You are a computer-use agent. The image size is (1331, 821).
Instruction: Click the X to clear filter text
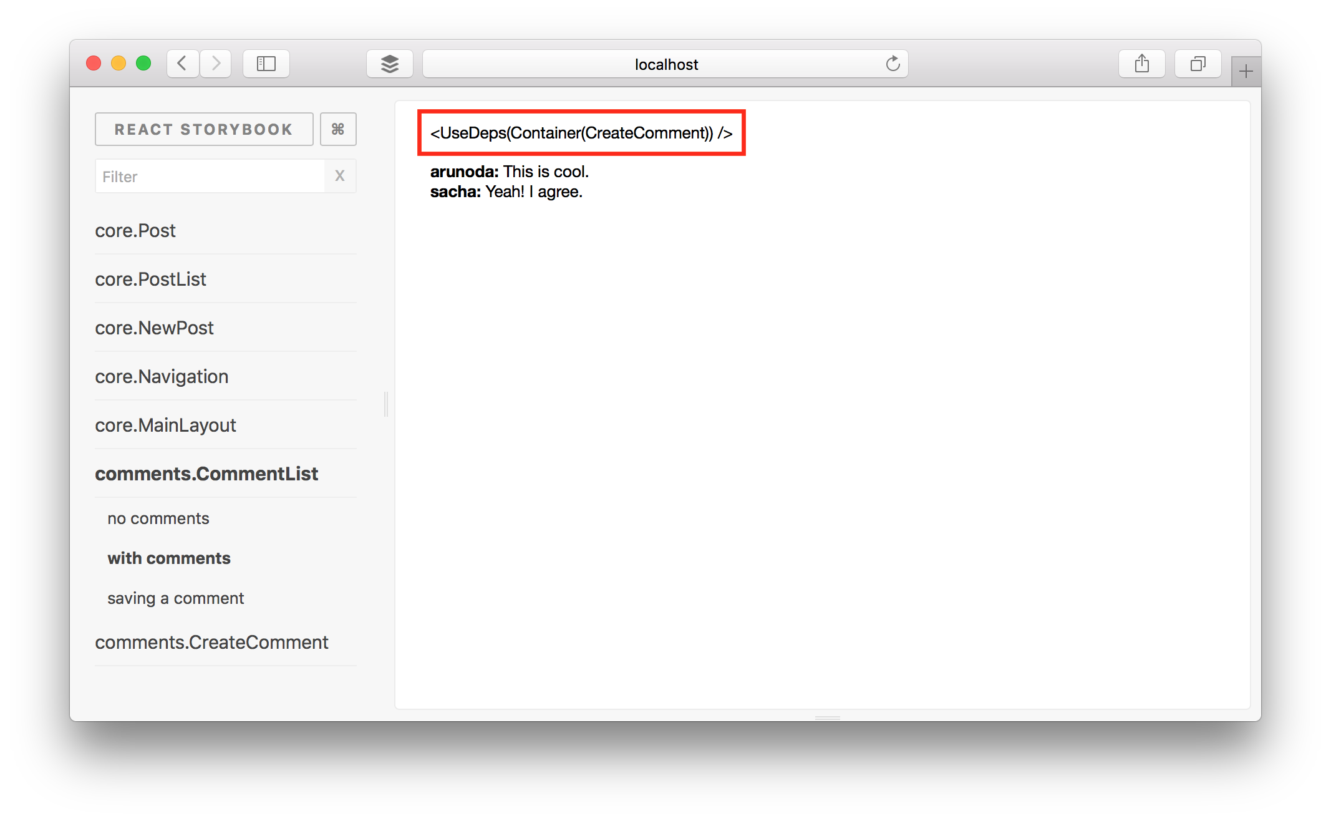[x=339, y=176]
